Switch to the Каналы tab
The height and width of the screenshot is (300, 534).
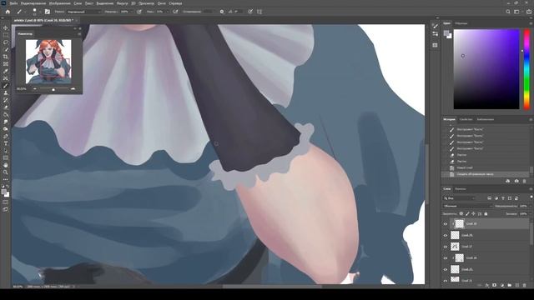[461, 189]
